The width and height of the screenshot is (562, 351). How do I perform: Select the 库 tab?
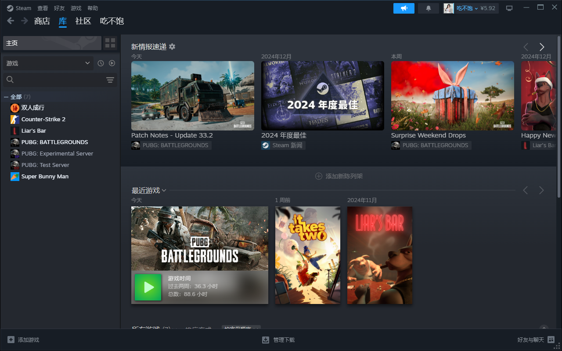[x=63, y=21]
